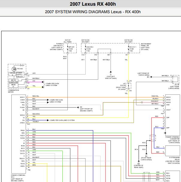This screenshot has height=182, width=181.
Task: Click the 'POWER SUPPLY CIRCUIT' box
Action: coord(20,75)
